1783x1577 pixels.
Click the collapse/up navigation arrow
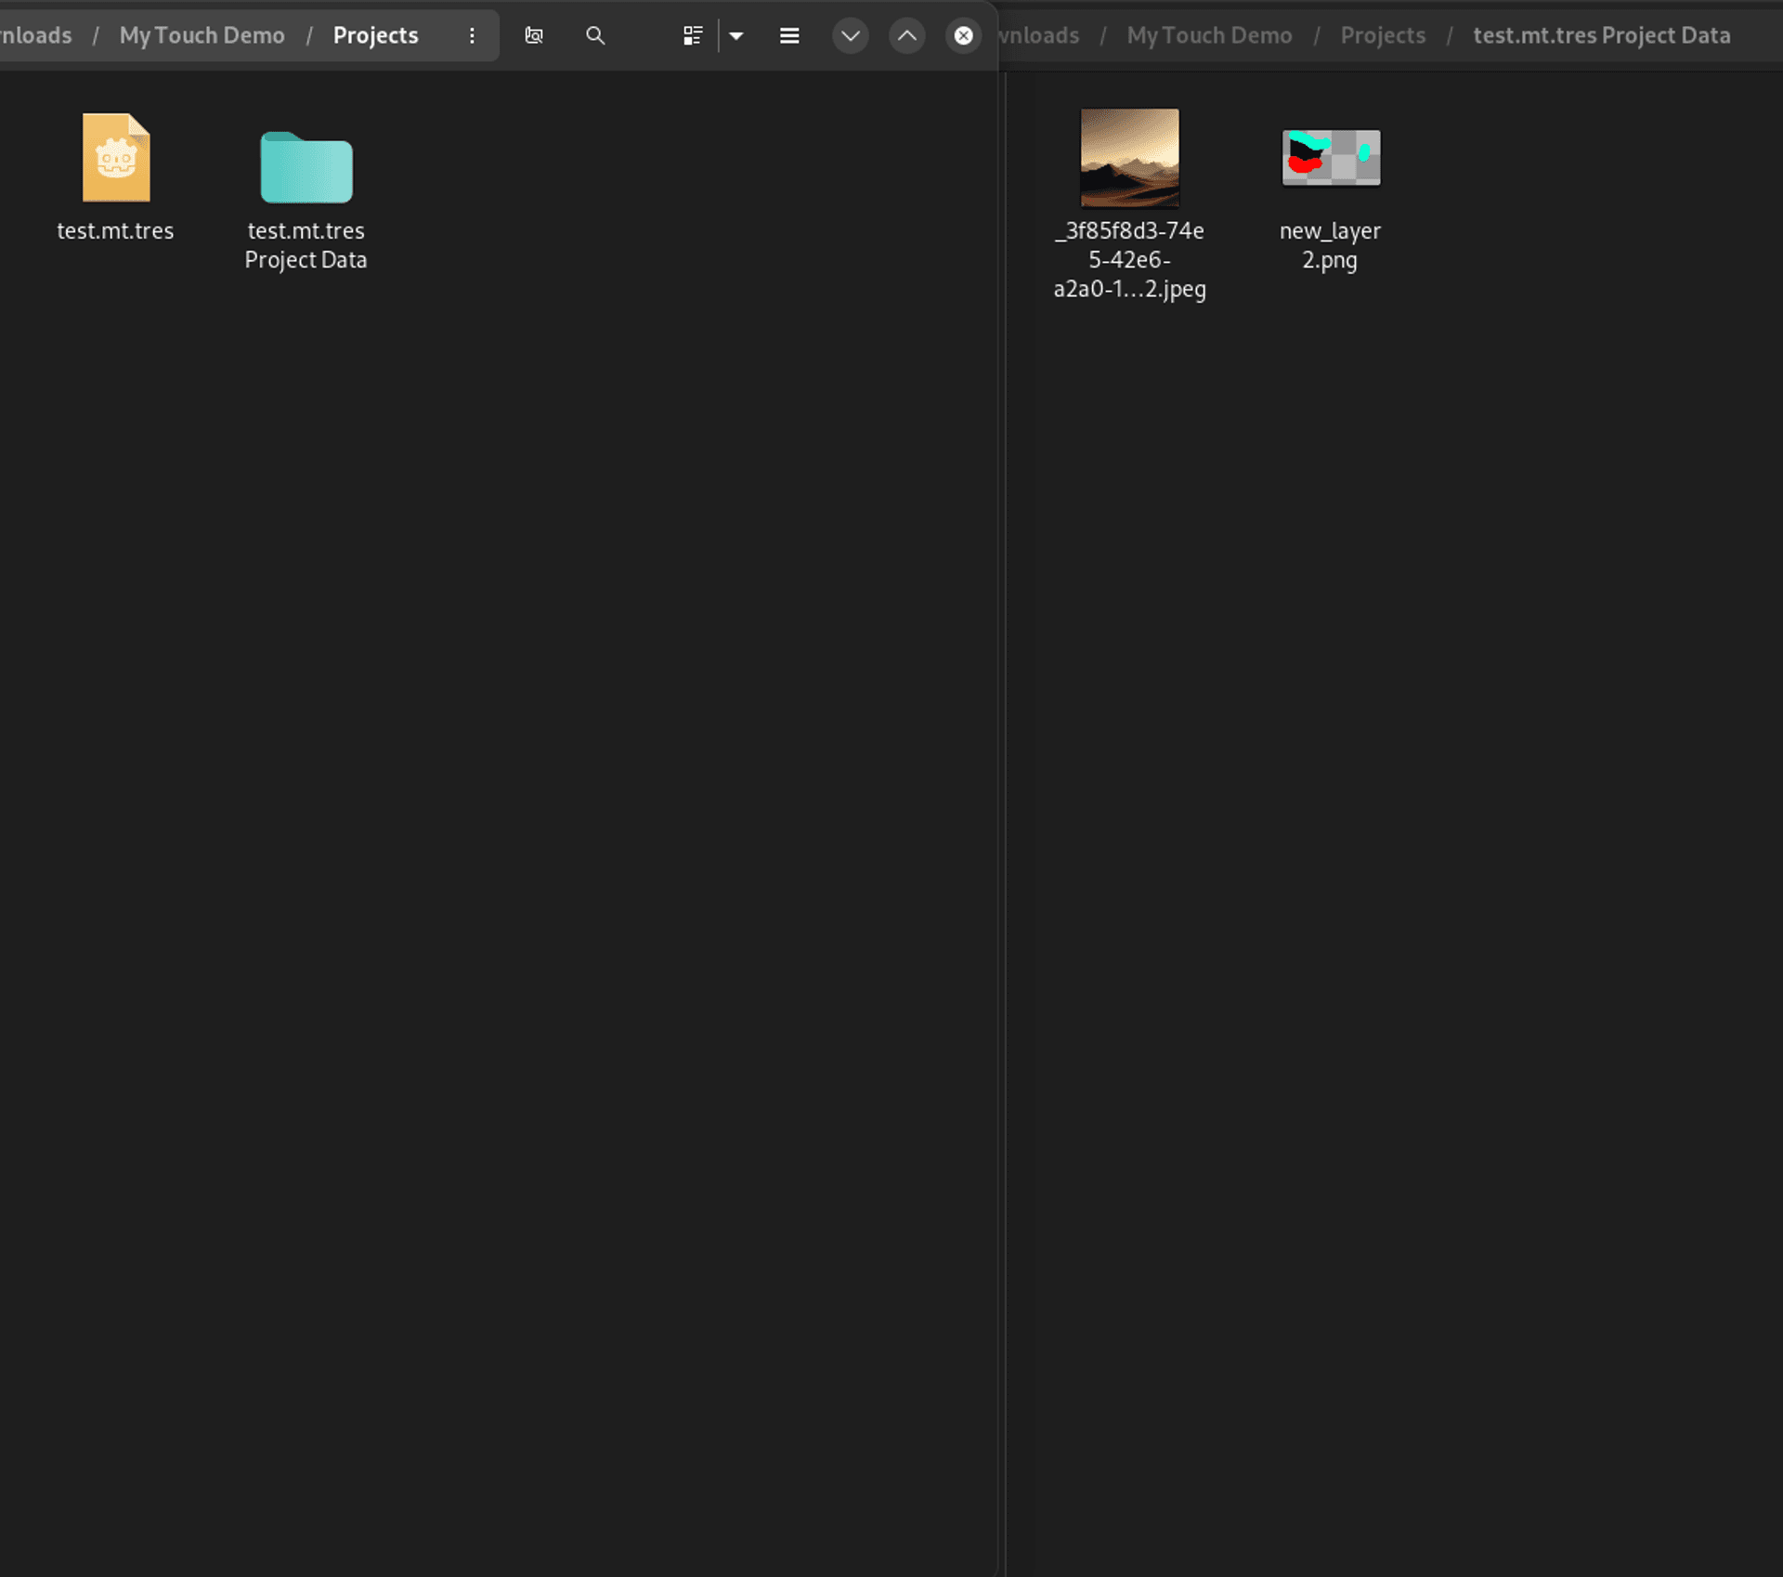pyautogui.click(x=906, y=35)
